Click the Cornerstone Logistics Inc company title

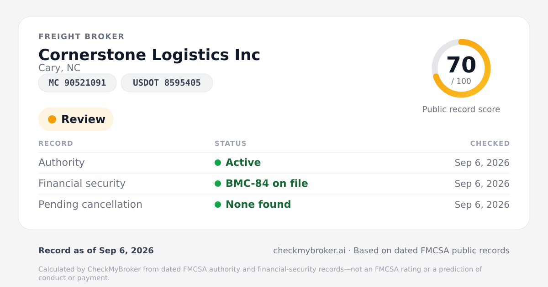tap(149, 55)
